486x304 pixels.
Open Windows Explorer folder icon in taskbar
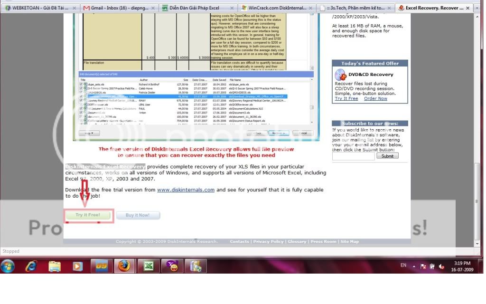[55, 266]
